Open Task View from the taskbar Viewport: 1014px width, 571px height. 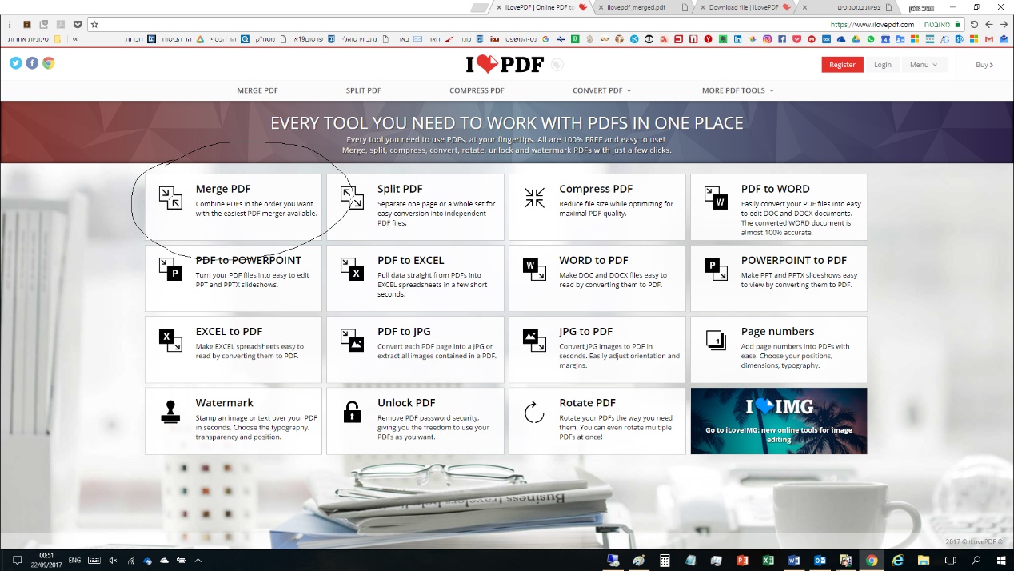click(x=949, y=561)
